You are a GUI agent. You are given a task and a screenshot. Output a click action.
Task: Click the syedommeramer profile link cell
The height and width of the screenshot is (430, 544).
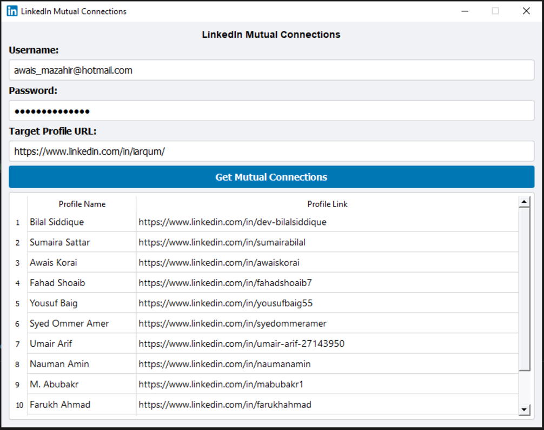(327, 323)
